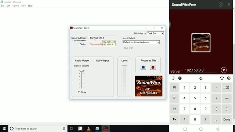Click the SoundWire Server taskbar icon

point(106,129)
